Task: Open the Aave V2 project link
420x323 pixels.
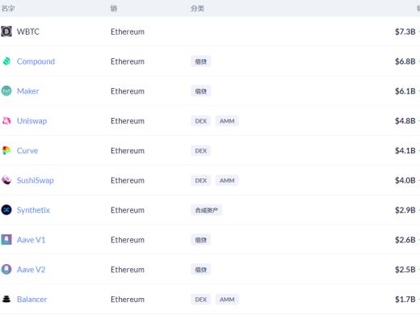Action: (x=31, y=270)
